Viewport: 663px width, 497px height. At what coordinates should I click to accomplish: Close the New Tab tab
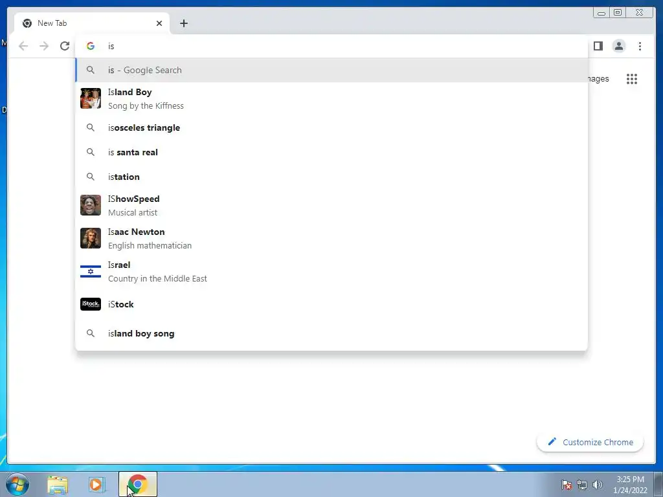pyautogui.click(x=159, y=23)
